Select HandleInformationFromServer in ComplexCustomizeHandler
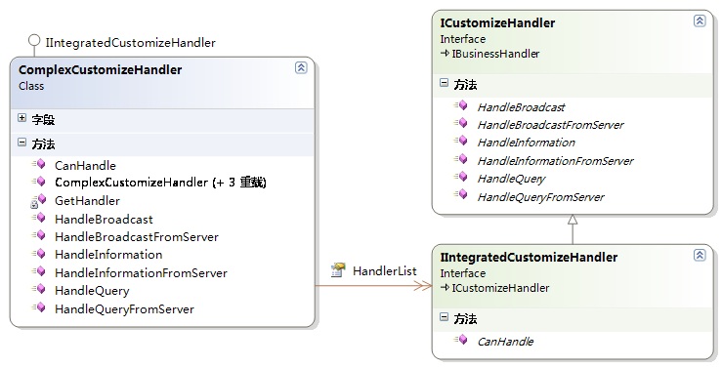This screenshot has height=368, width=722. 141,272
